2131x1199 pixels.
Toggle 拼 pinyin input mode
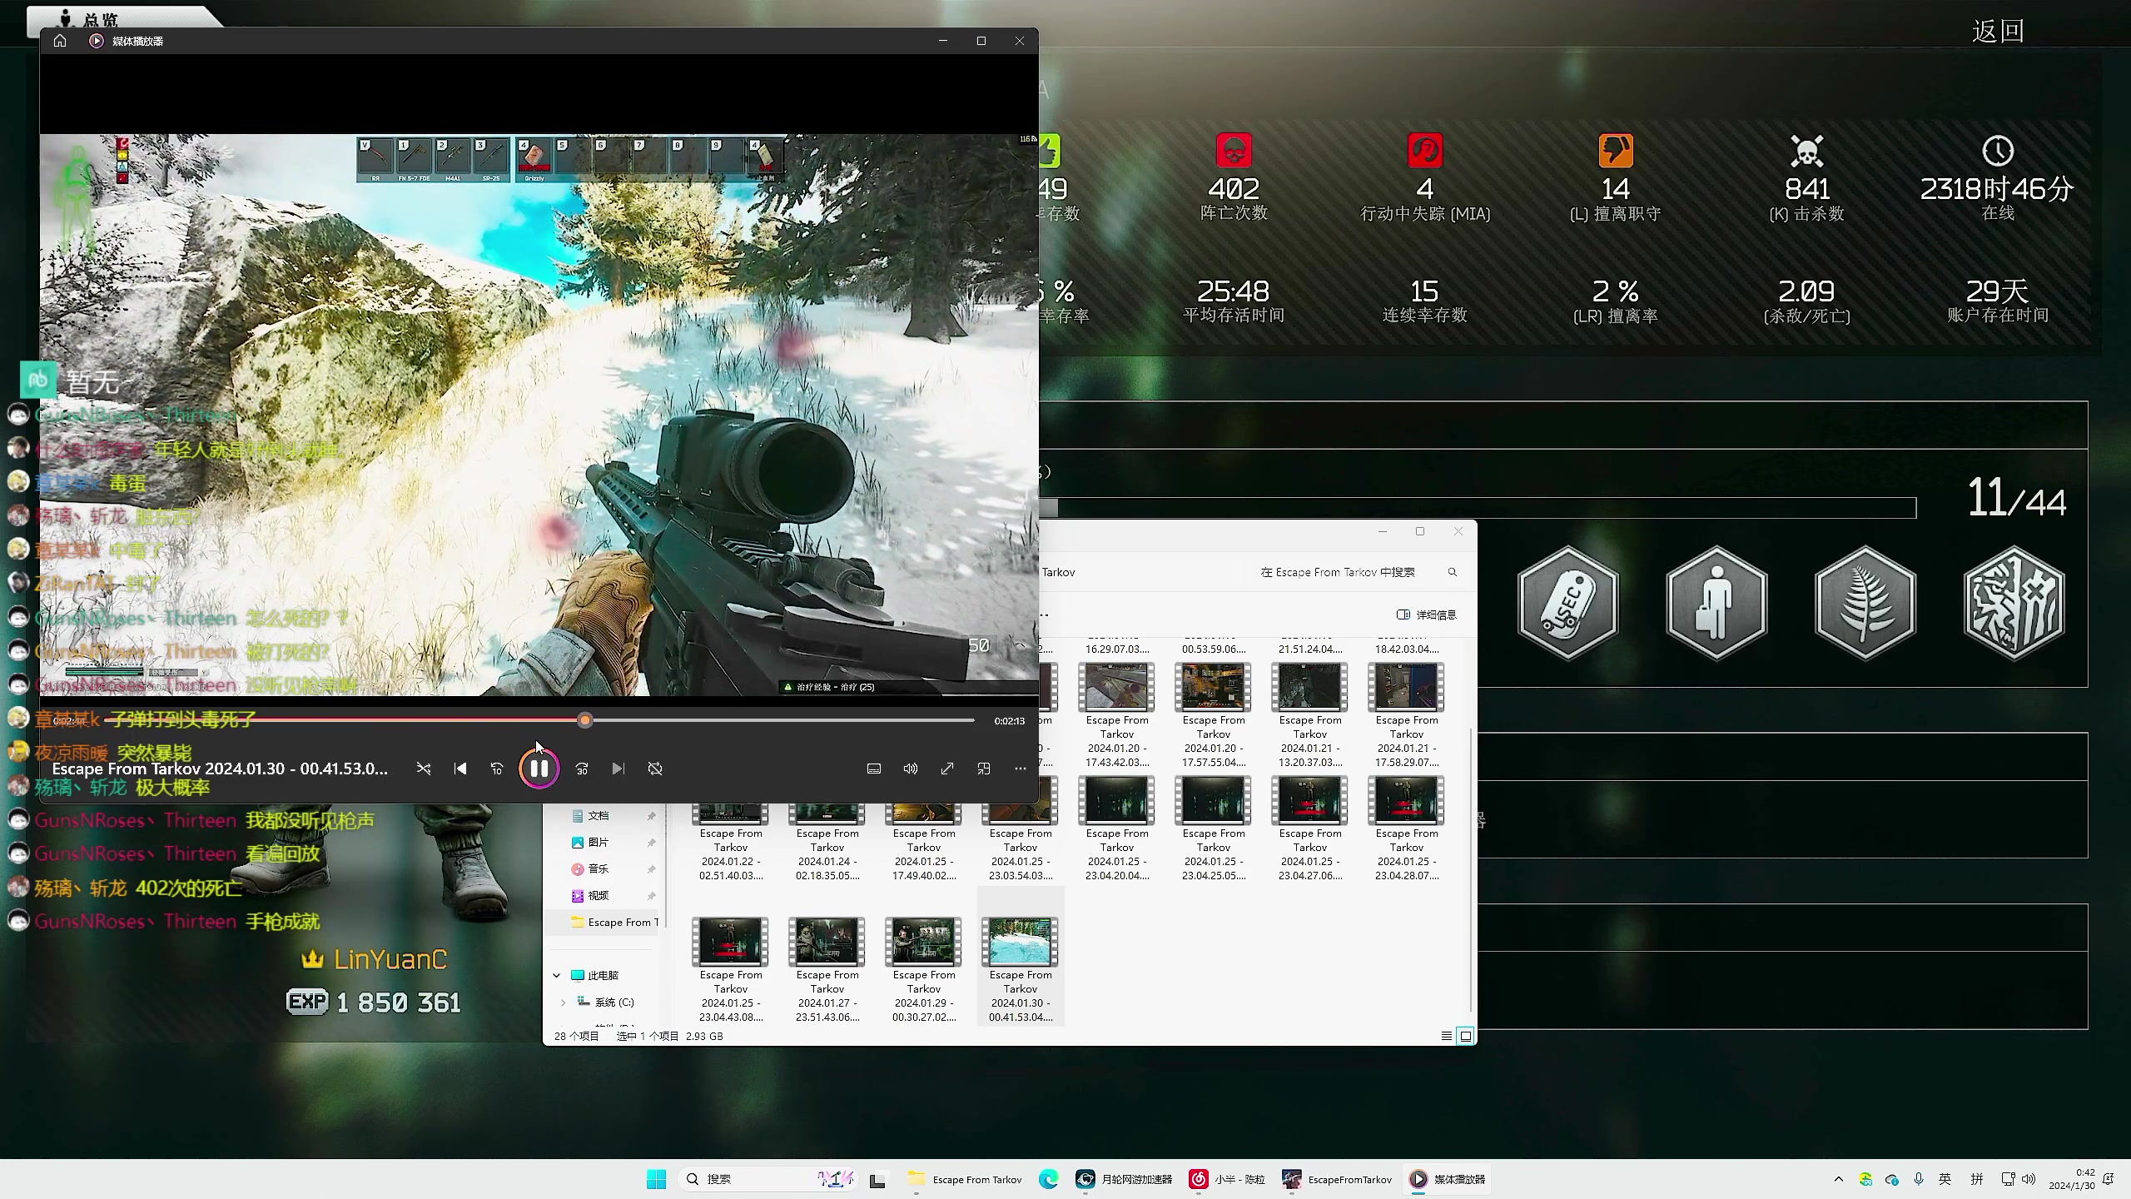click(x=1977, y=1179)
